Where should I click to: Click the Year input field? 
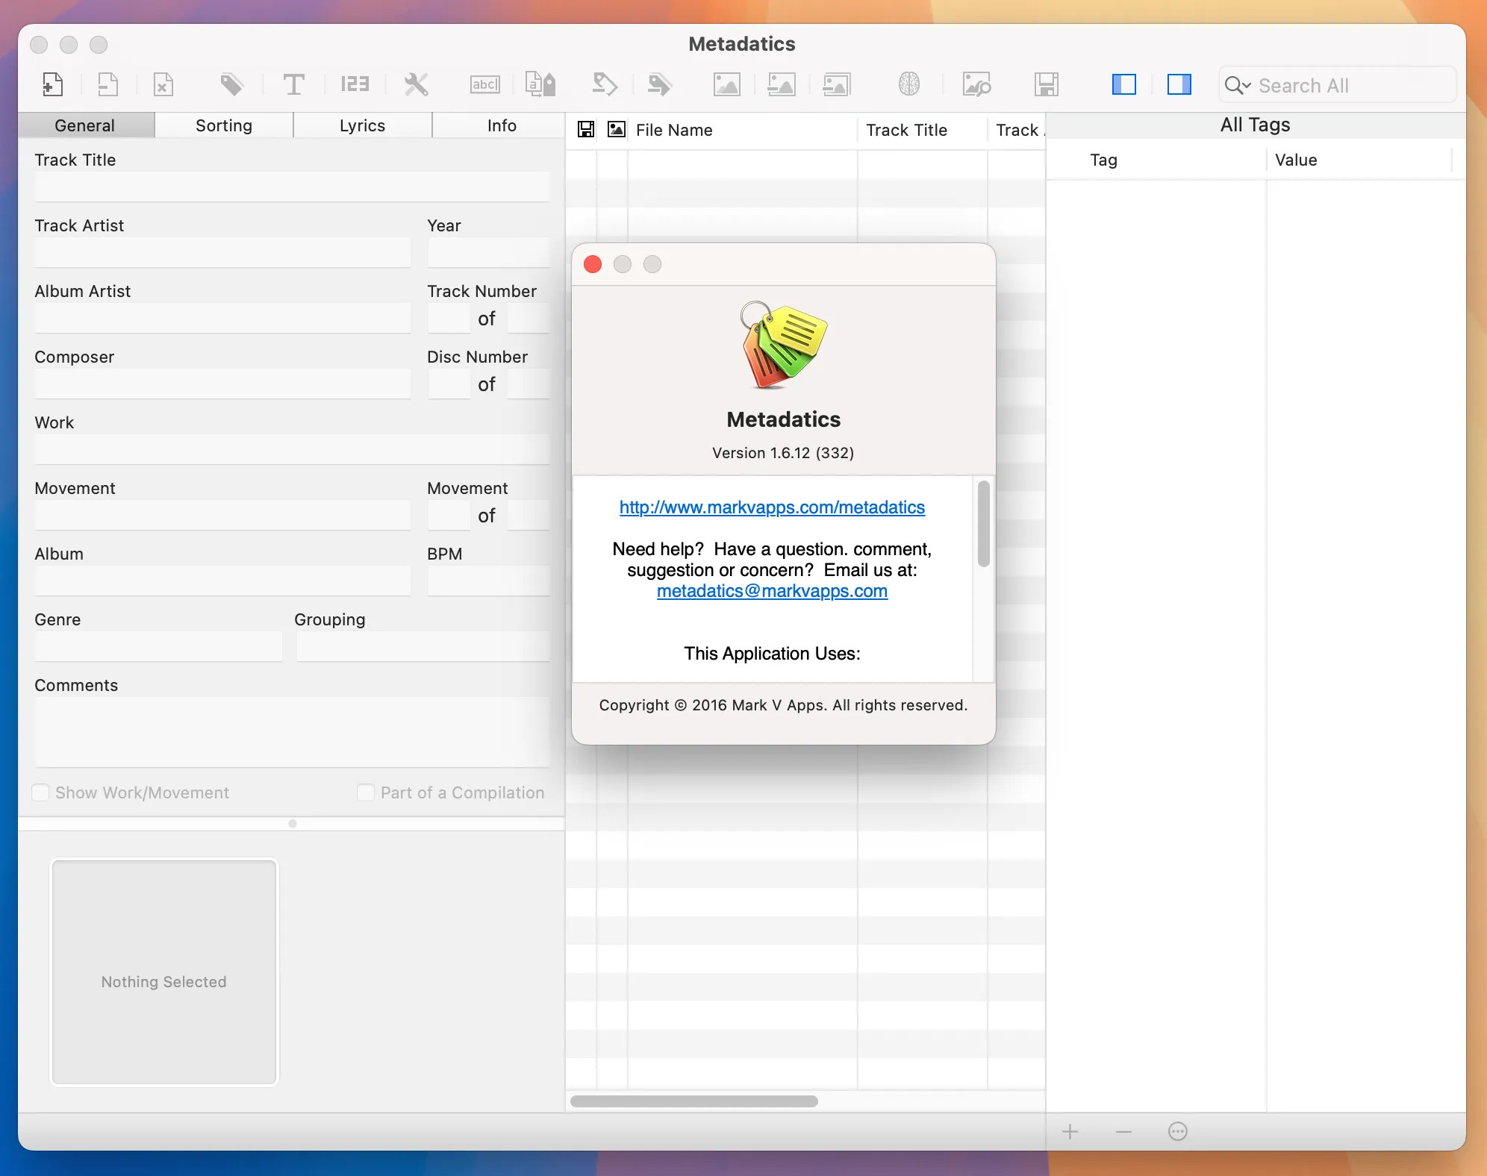[x=489, y=252]
